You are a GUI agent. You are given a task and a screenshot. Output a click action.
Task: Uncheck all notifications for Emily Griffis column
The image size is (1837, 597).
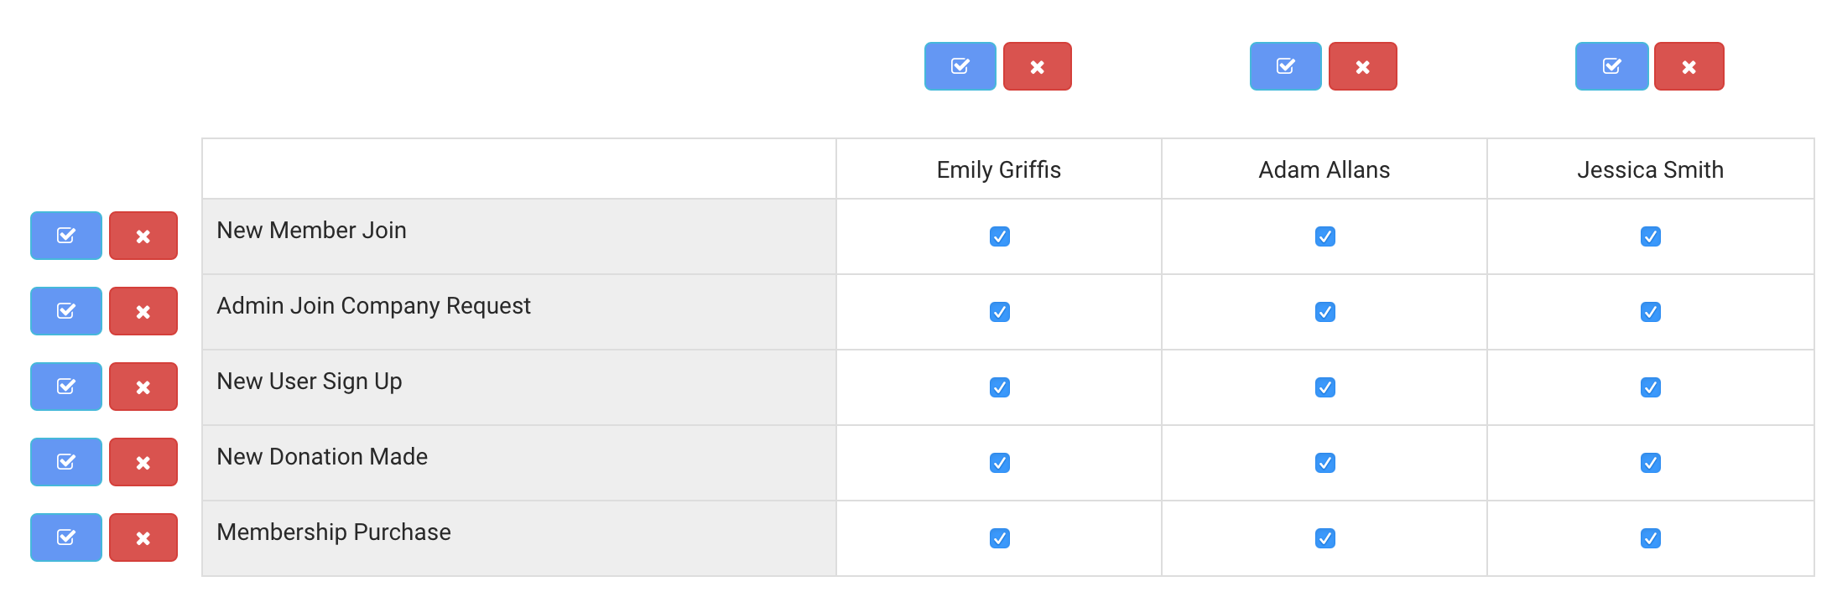(x=1037, y=66)
